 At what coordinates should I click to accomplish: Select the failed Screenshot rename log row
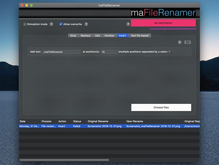(x=104, y=126)
